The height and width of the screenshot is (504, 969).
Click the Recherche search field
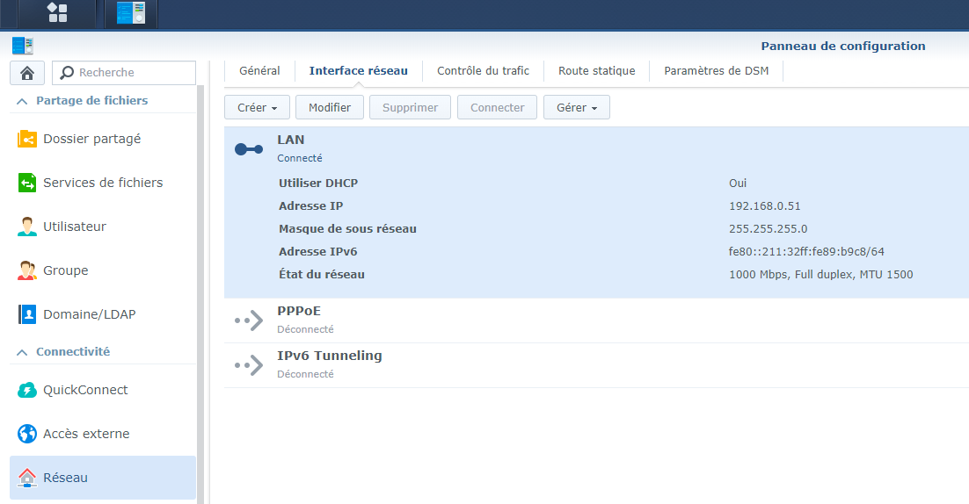click(124, 73)
